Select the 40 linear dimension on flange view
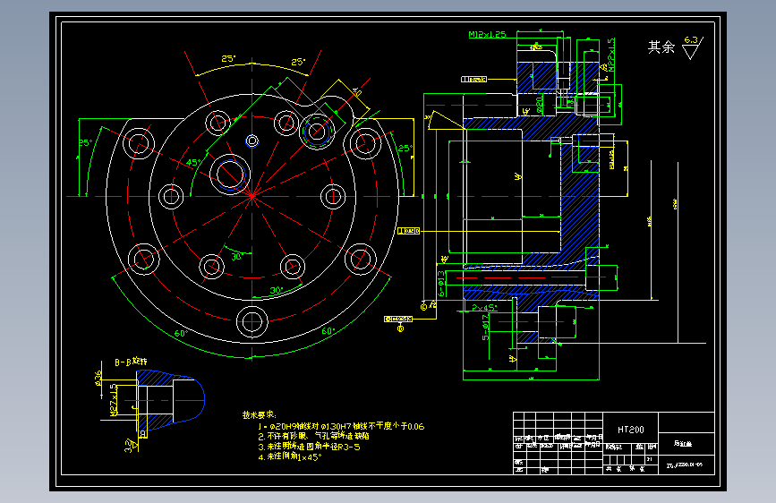 357,92
